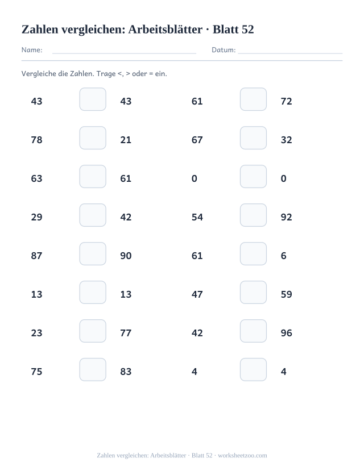Click the answer box between 42 and 96
Screen dimensions: 364x471
(x=253, y=331)
